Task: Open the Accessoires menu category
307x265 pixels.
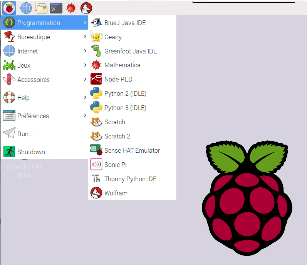Action: [44, 80]
